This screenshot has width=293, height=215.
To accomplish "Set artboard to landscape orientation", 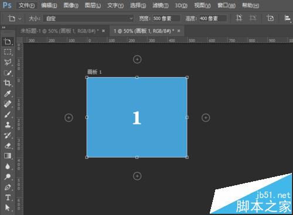I will (x=253, y=18).
